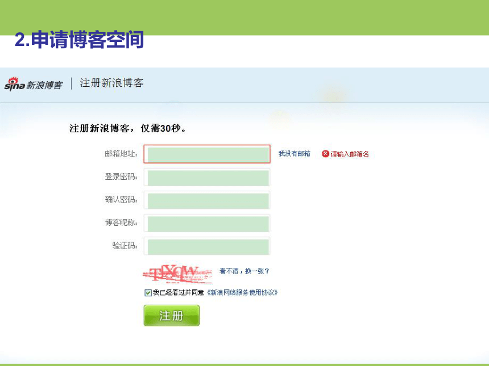Click the slide title 2.申请博客空间

pos(79,40)
